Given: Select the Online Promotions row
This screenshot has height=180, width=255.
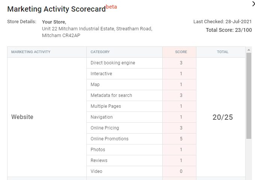Looking at the screenshot, I should click(x=141, y=139).
